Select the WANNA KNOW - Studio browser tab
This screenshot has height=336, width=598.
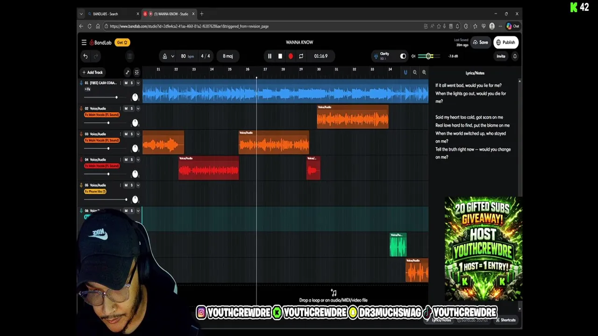(169, 14)
